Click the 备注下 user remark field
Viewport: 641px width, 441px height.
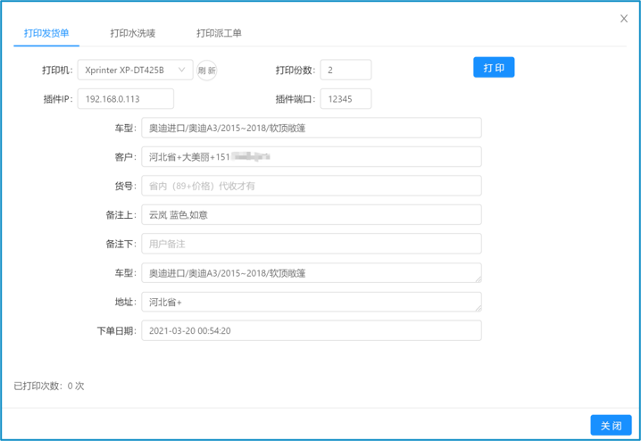(x=311, y=244)
